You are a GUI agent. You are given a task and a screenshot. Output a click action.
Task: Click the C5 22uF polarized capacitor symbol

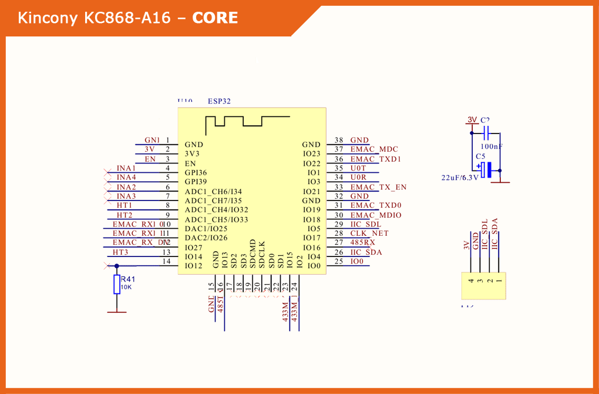click(x=486, y=171)
